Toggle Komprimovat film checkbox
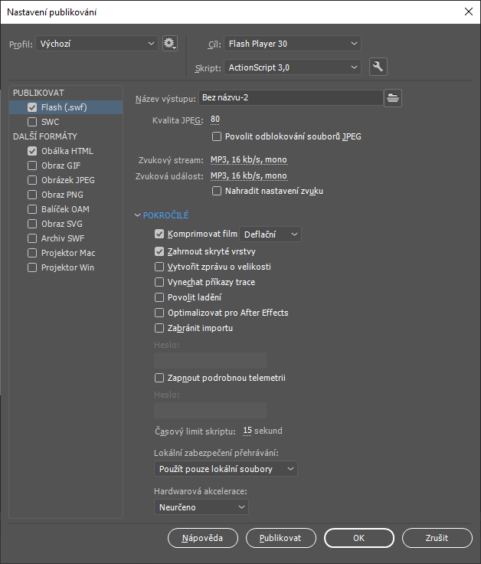Image resolution: width=481 pixels, height=564 pixels. 159,234
